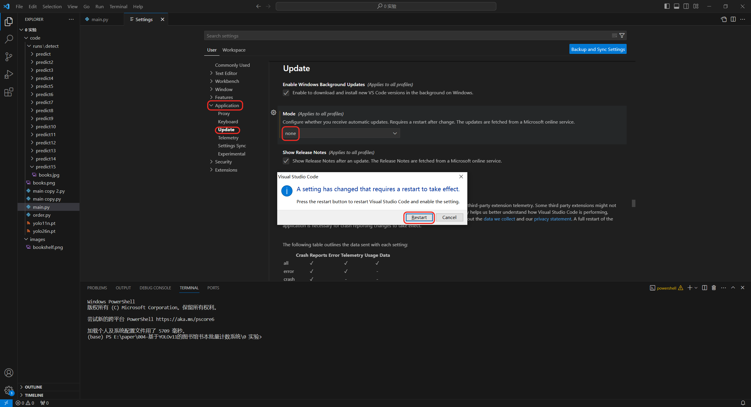Screen dimensions: 751x407
Task: Open Settings (JSON) file icon
Action: (x=724, y=19)
